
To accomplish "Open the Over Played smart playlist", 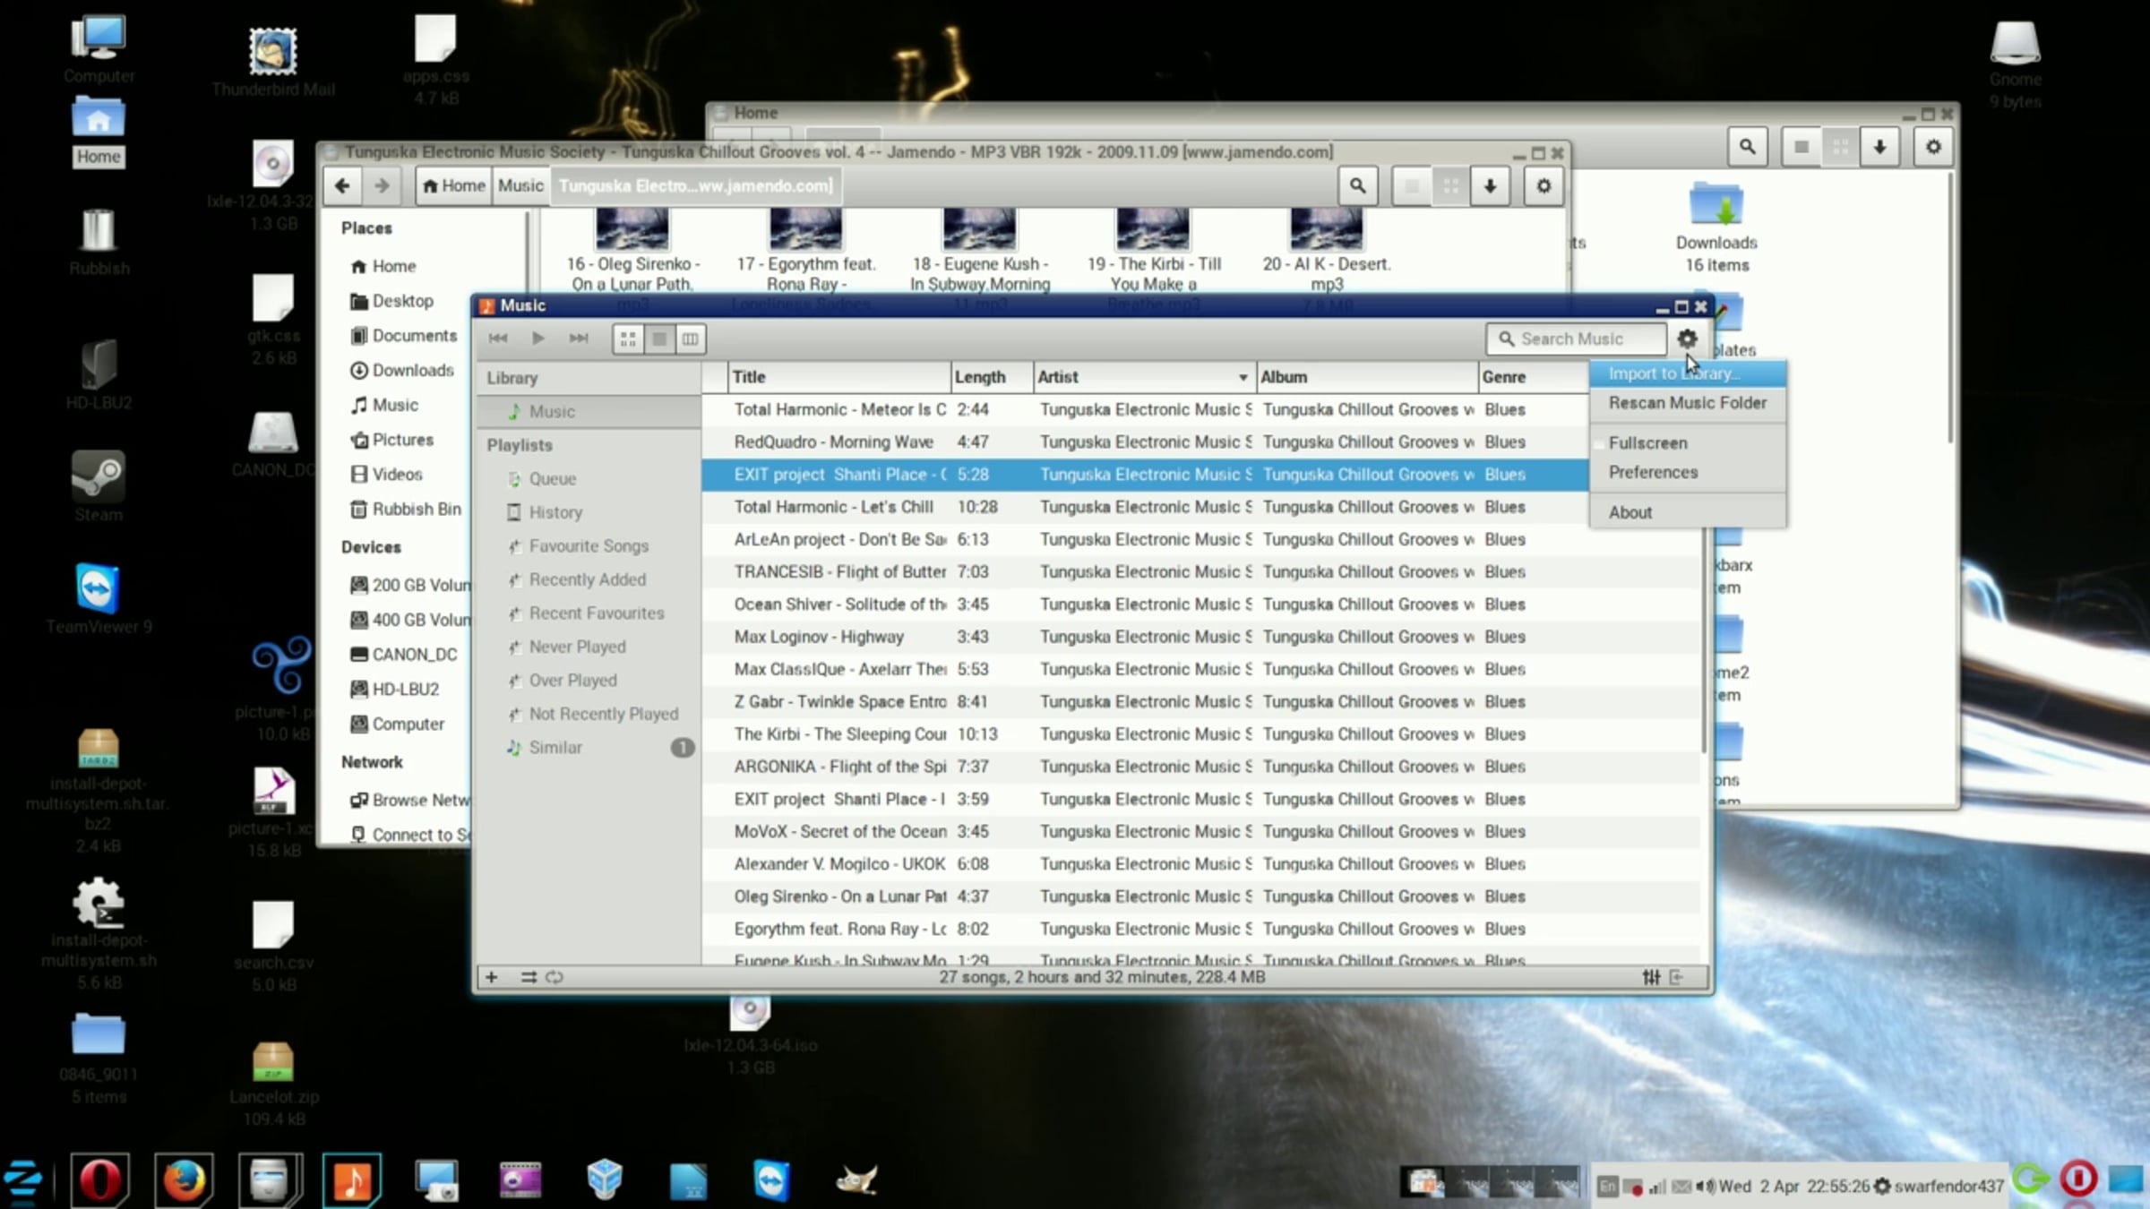I will [x=589, y=681].
